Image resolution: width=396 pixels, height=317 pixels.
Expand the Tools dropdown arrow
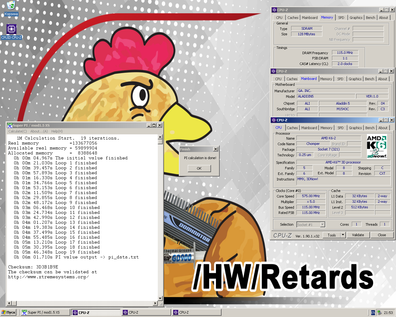tap(343, 235)
